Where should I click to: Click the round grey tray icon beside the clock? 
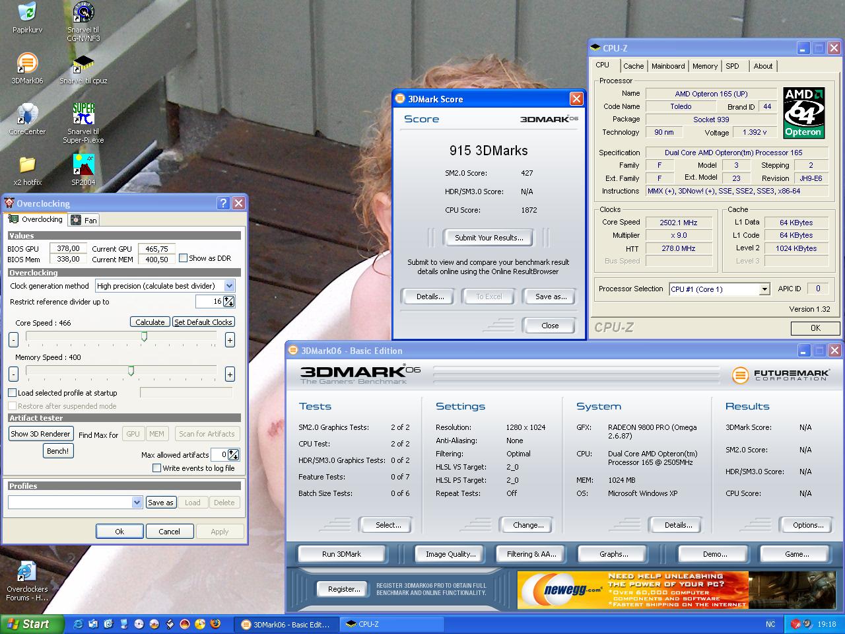807,624
